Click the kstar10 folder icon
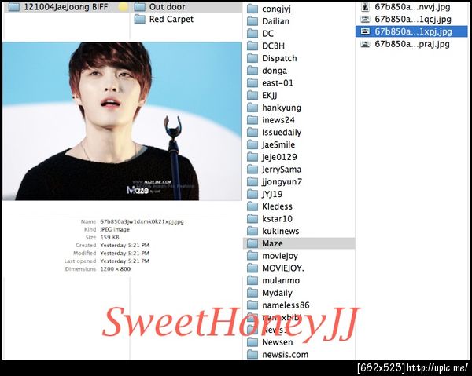Viewport: 472px width, 376px height. pyautogui.click(x=253, y=218)
